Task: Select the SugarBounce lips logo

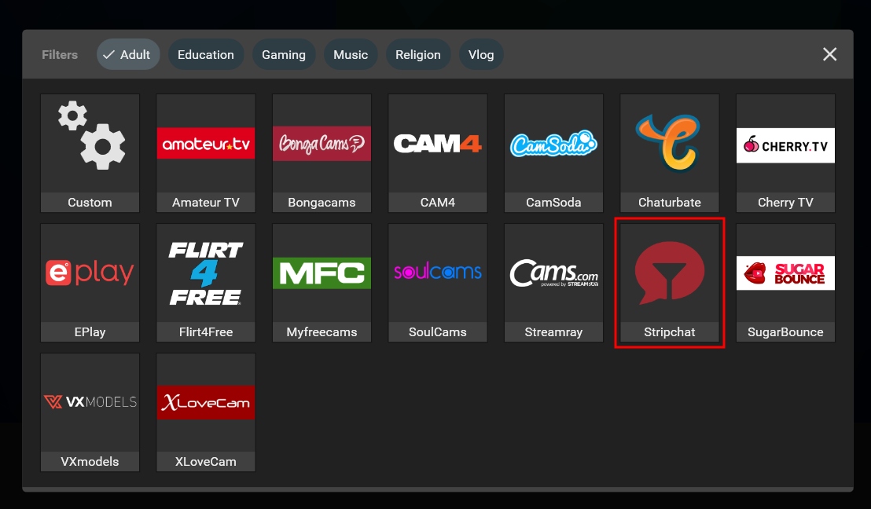Action: [x=785, y=273]
